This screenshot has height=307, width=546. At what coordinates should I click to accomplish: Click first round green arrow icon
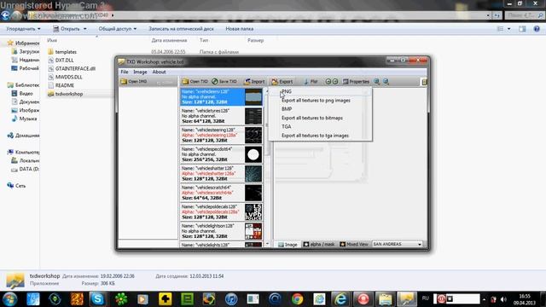pos(328,82)
